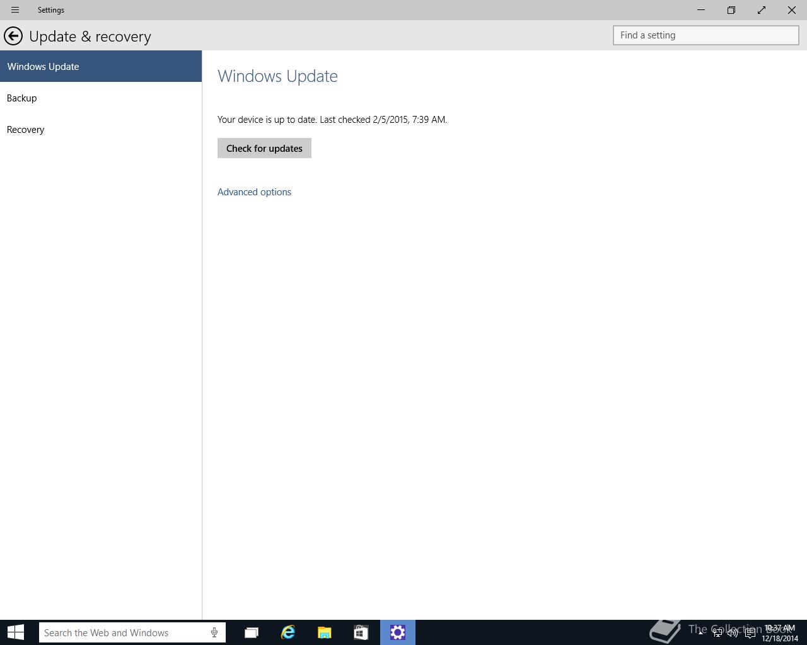Viewport: 807px width, 645px height.
Task: Minimize the Settings window
Action: tap(701, 10)
